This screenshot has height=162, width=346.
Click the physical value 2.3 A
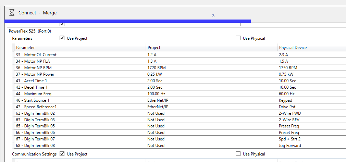[283, 55]
